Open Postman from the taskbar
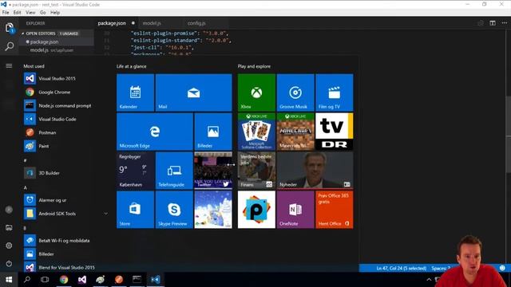The height and width of the screenshot is (287, 511). tap(119, 280)
